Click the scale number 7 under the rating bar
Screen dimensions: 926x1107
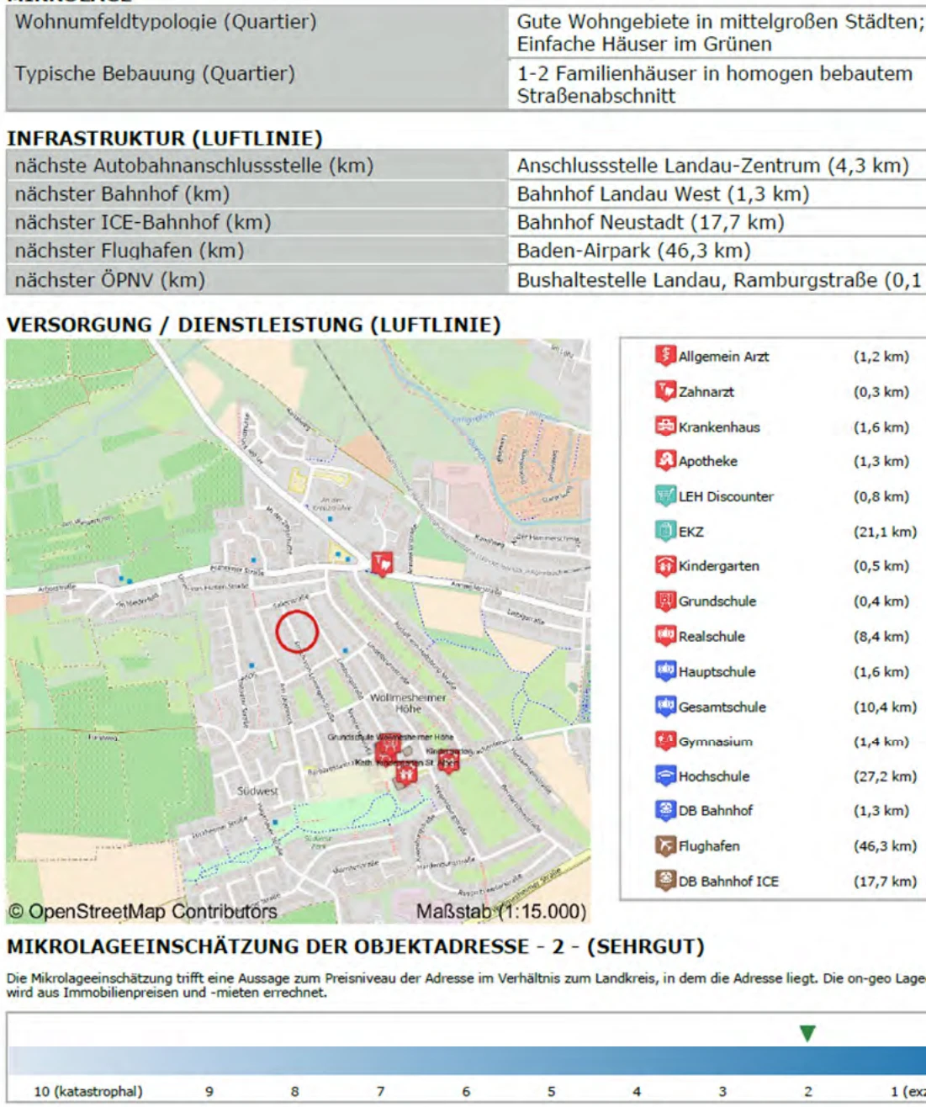[x=380, y=1092]
